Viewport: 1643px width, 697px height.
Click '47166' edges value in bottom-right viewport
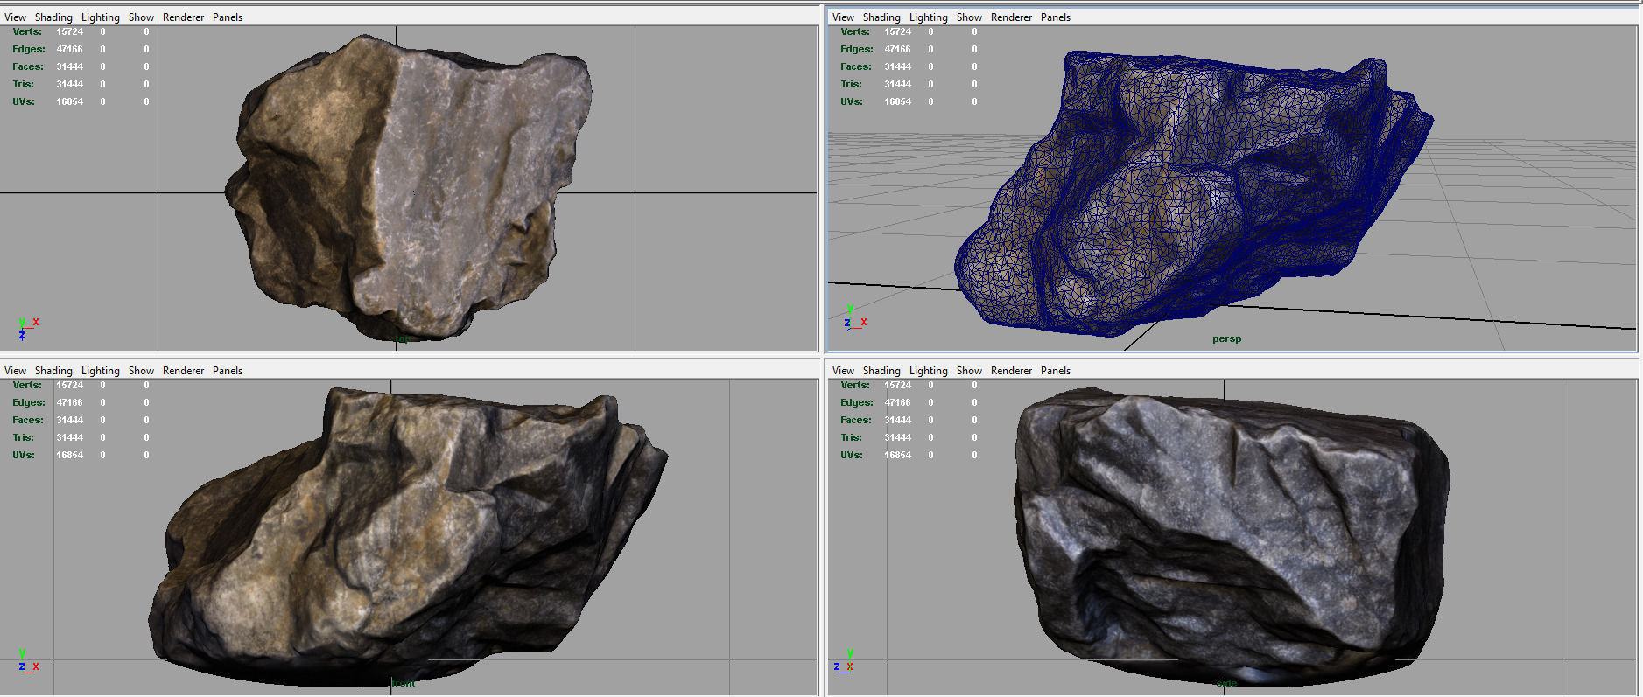pyautogui.click(x=897, y=402)
